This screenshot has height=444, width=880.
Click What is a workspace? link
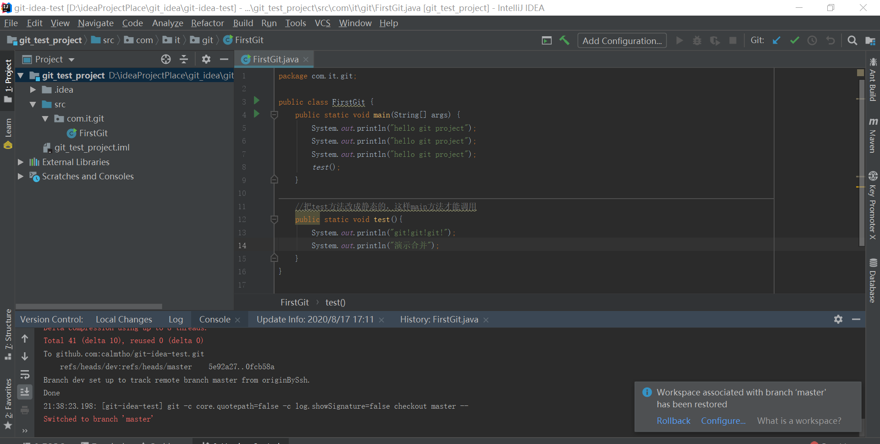799,421
